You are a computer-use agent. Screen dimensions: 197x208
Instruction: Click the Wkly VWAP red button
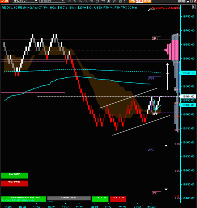(x=14, y=183)
